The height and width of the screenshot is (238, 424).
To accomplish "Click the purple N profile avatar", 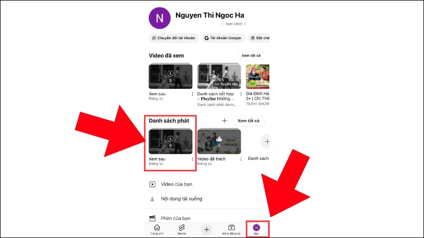I will tap(160, 18).
